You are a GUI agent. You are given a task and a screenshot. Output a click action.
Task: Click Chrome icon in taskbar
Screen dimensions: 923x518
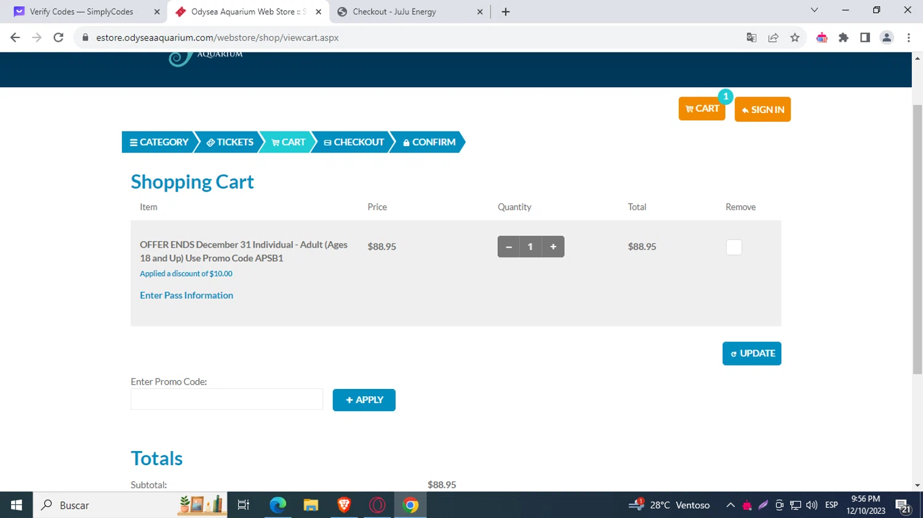[x=410, y=505]
